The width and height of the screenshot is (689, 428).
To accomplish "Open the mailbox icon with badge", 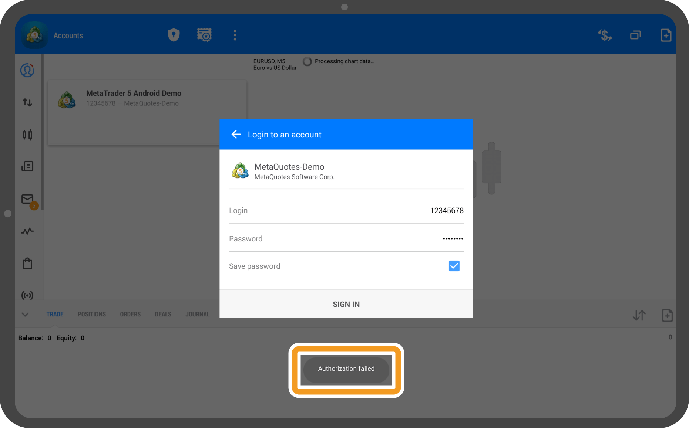I will pos(28,200).
